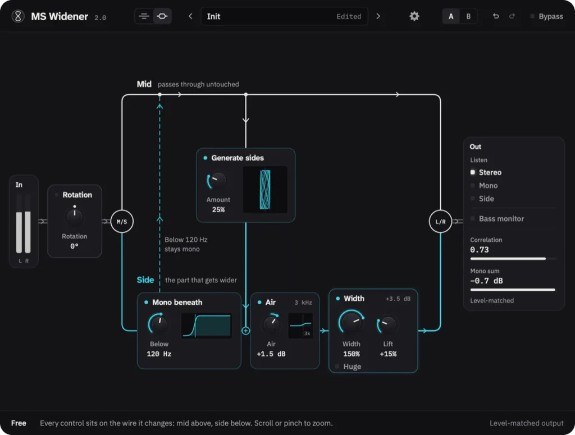Click the Free label in status bar
Screen dimensions: 575x435
click(19, 423)
